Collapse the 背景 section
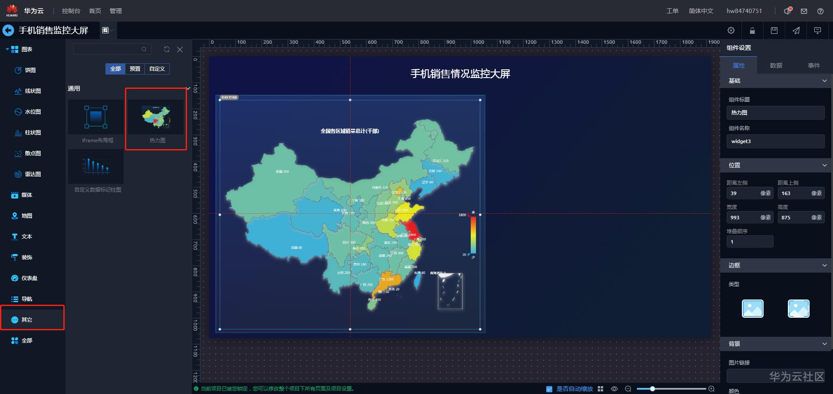833x394 pixels. pyautogui.click(x=824, y=344)
